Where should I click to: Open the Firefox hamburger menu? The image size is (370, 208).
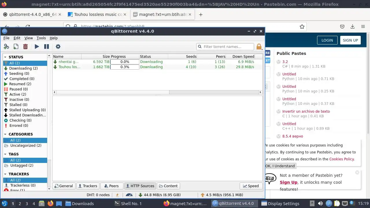363,27
